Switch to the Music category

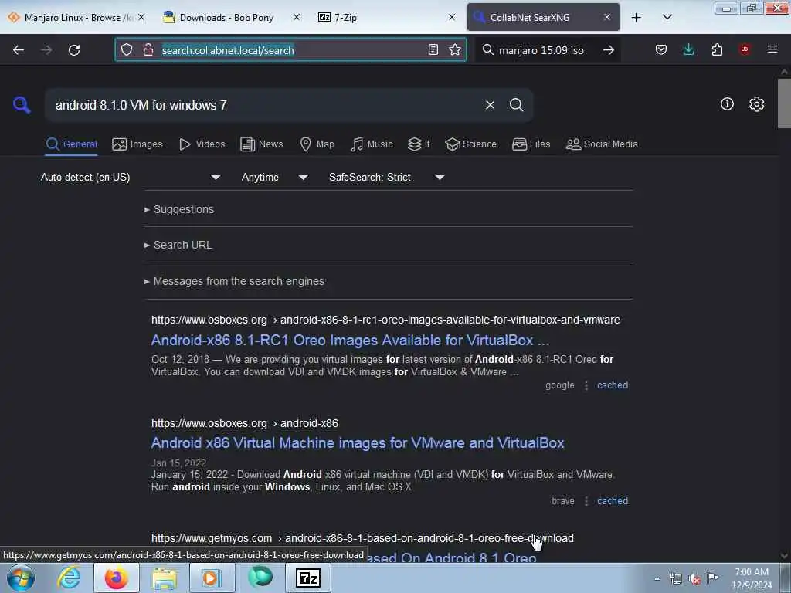click(372, 144)
